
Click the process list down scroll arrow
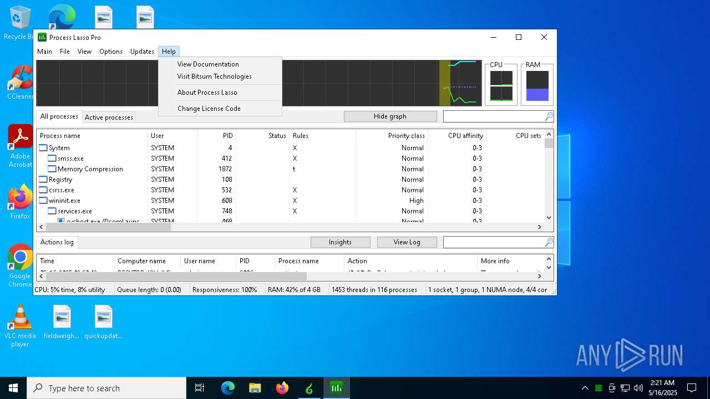click(549, 218)
